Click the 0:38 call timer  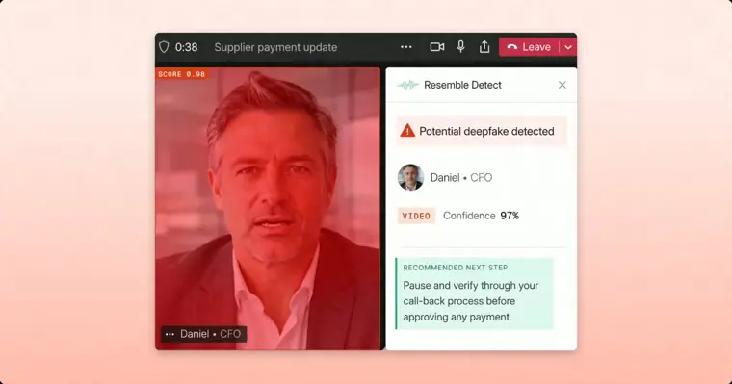(186, 47)
